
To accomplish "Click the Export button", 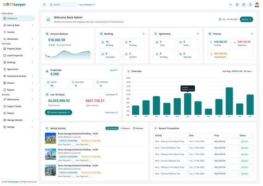I will (x=246, y=19).
